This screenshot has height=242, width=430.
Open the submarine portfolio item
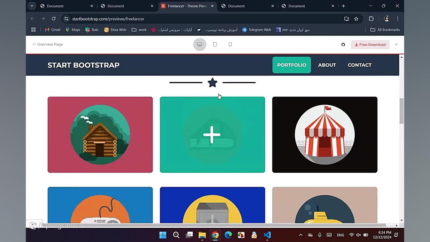[325, 205]
